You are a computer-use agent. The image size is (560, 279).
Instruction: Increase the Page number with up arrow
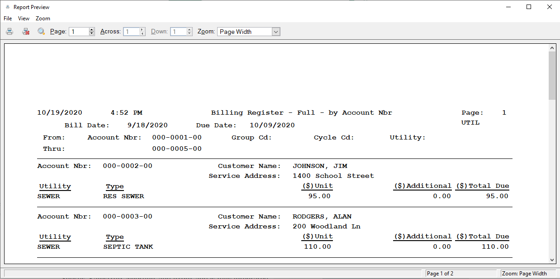pos(92,30)
